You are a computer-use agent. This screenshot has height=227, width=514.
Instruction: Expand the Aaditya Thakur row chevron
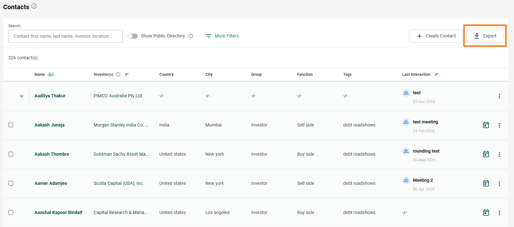[22, 96]
